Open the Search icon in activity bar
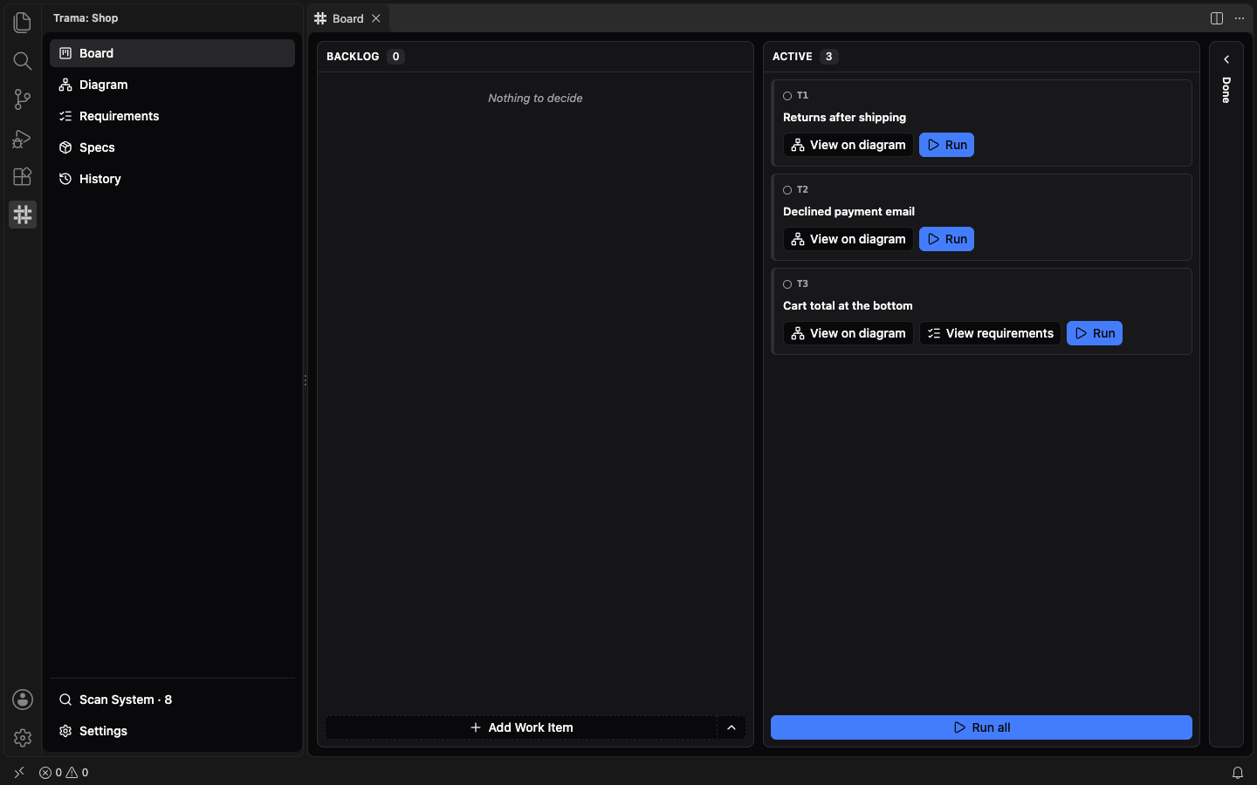 coord(23,60)
